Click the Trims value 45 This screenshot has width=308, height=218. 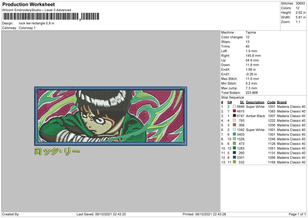coord(247,46)
